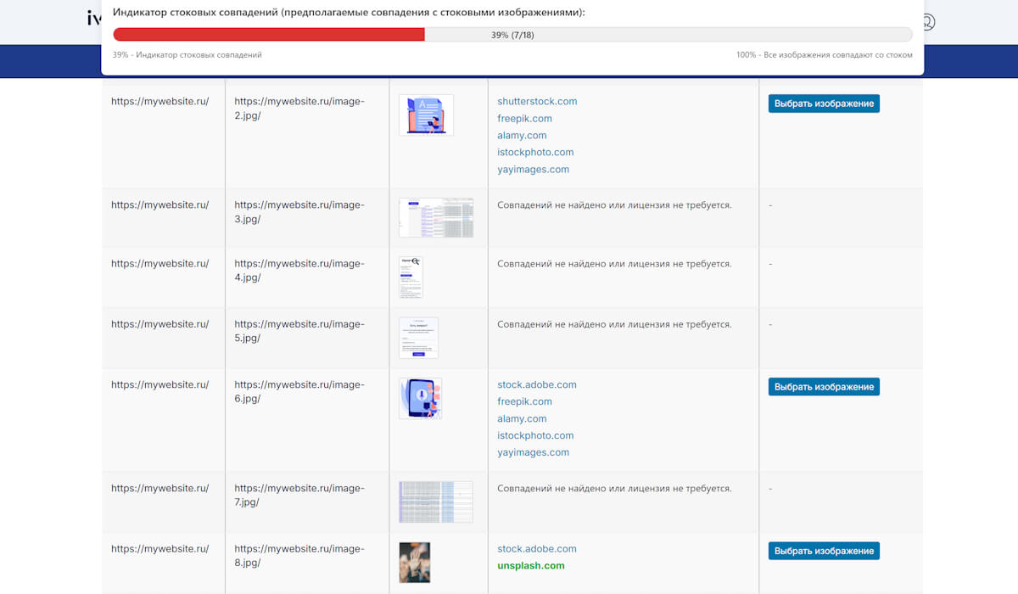1018x594 pixels.
Task: Open the green unsplash.com link
Action: (x=530, y=566)
